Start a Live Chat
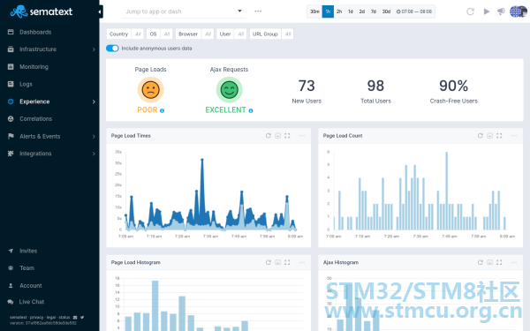Viewport: 530px width, 331px height. click(32, 302)
